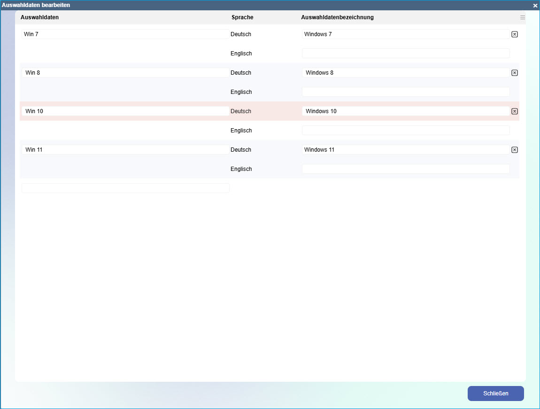Click the Auswahldaten bearbeiten title text
This screenshot has width=540, height=409.
36,5
